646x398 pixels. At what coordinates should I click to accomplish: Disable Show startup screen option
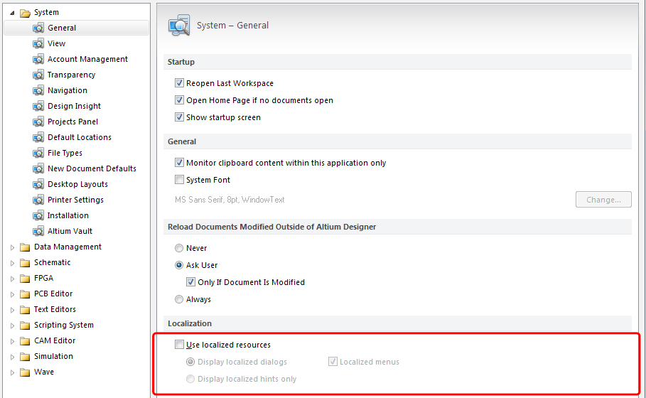pyautogui.click(x=180, y=117)
